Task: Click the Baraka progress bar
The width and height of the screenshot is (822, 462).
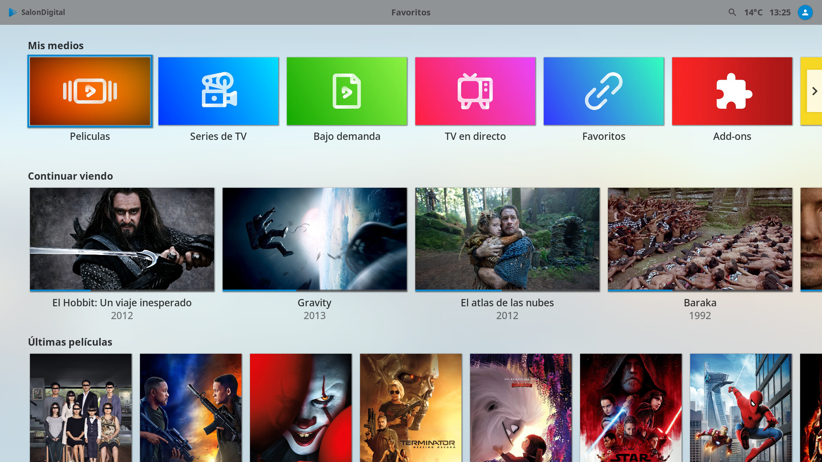Action: (x=700, y=290)
